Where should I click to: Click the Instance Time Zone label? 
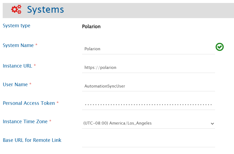coord(25,122)
